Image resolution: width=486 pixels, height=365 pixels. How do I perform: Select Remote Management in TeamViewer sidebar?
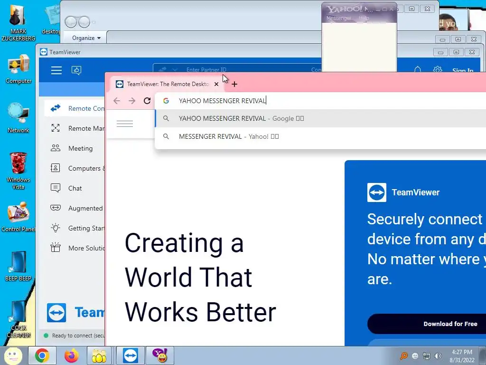(75, 128)
